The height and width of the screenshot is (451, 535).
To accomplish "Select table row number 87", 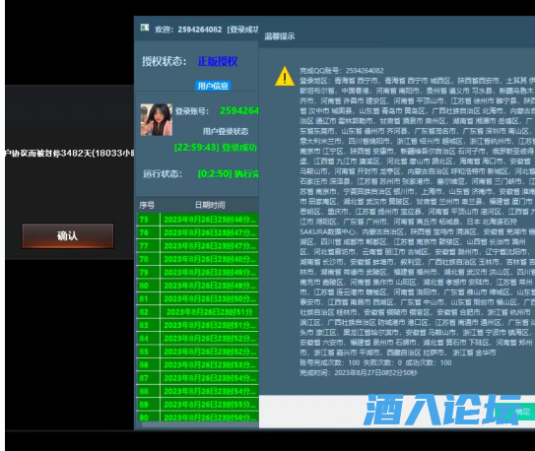I will click(x=198, y=378).
